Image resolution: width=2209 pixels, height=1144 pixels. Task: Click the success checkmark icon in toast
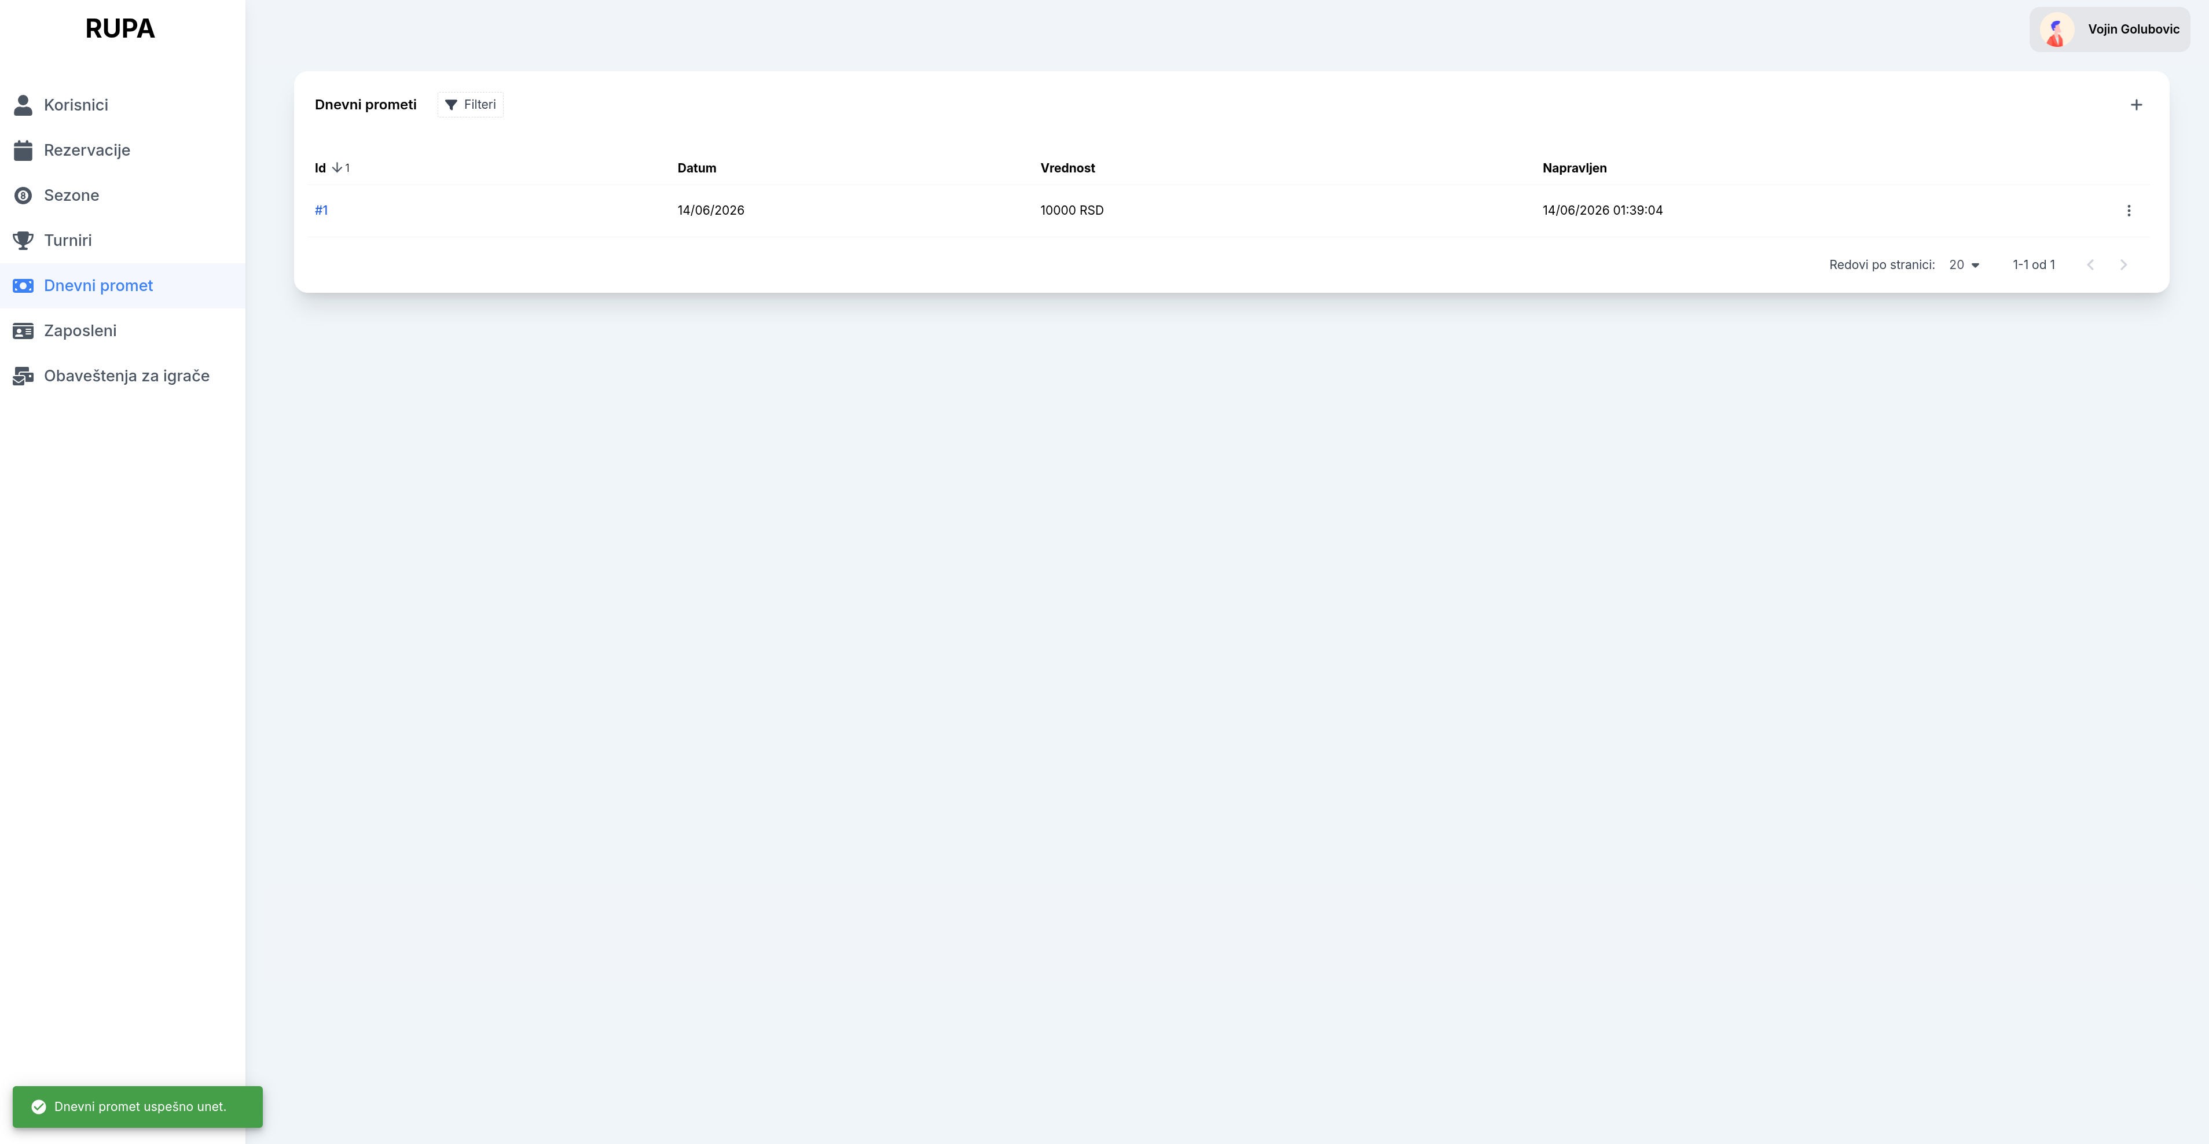39,1106
